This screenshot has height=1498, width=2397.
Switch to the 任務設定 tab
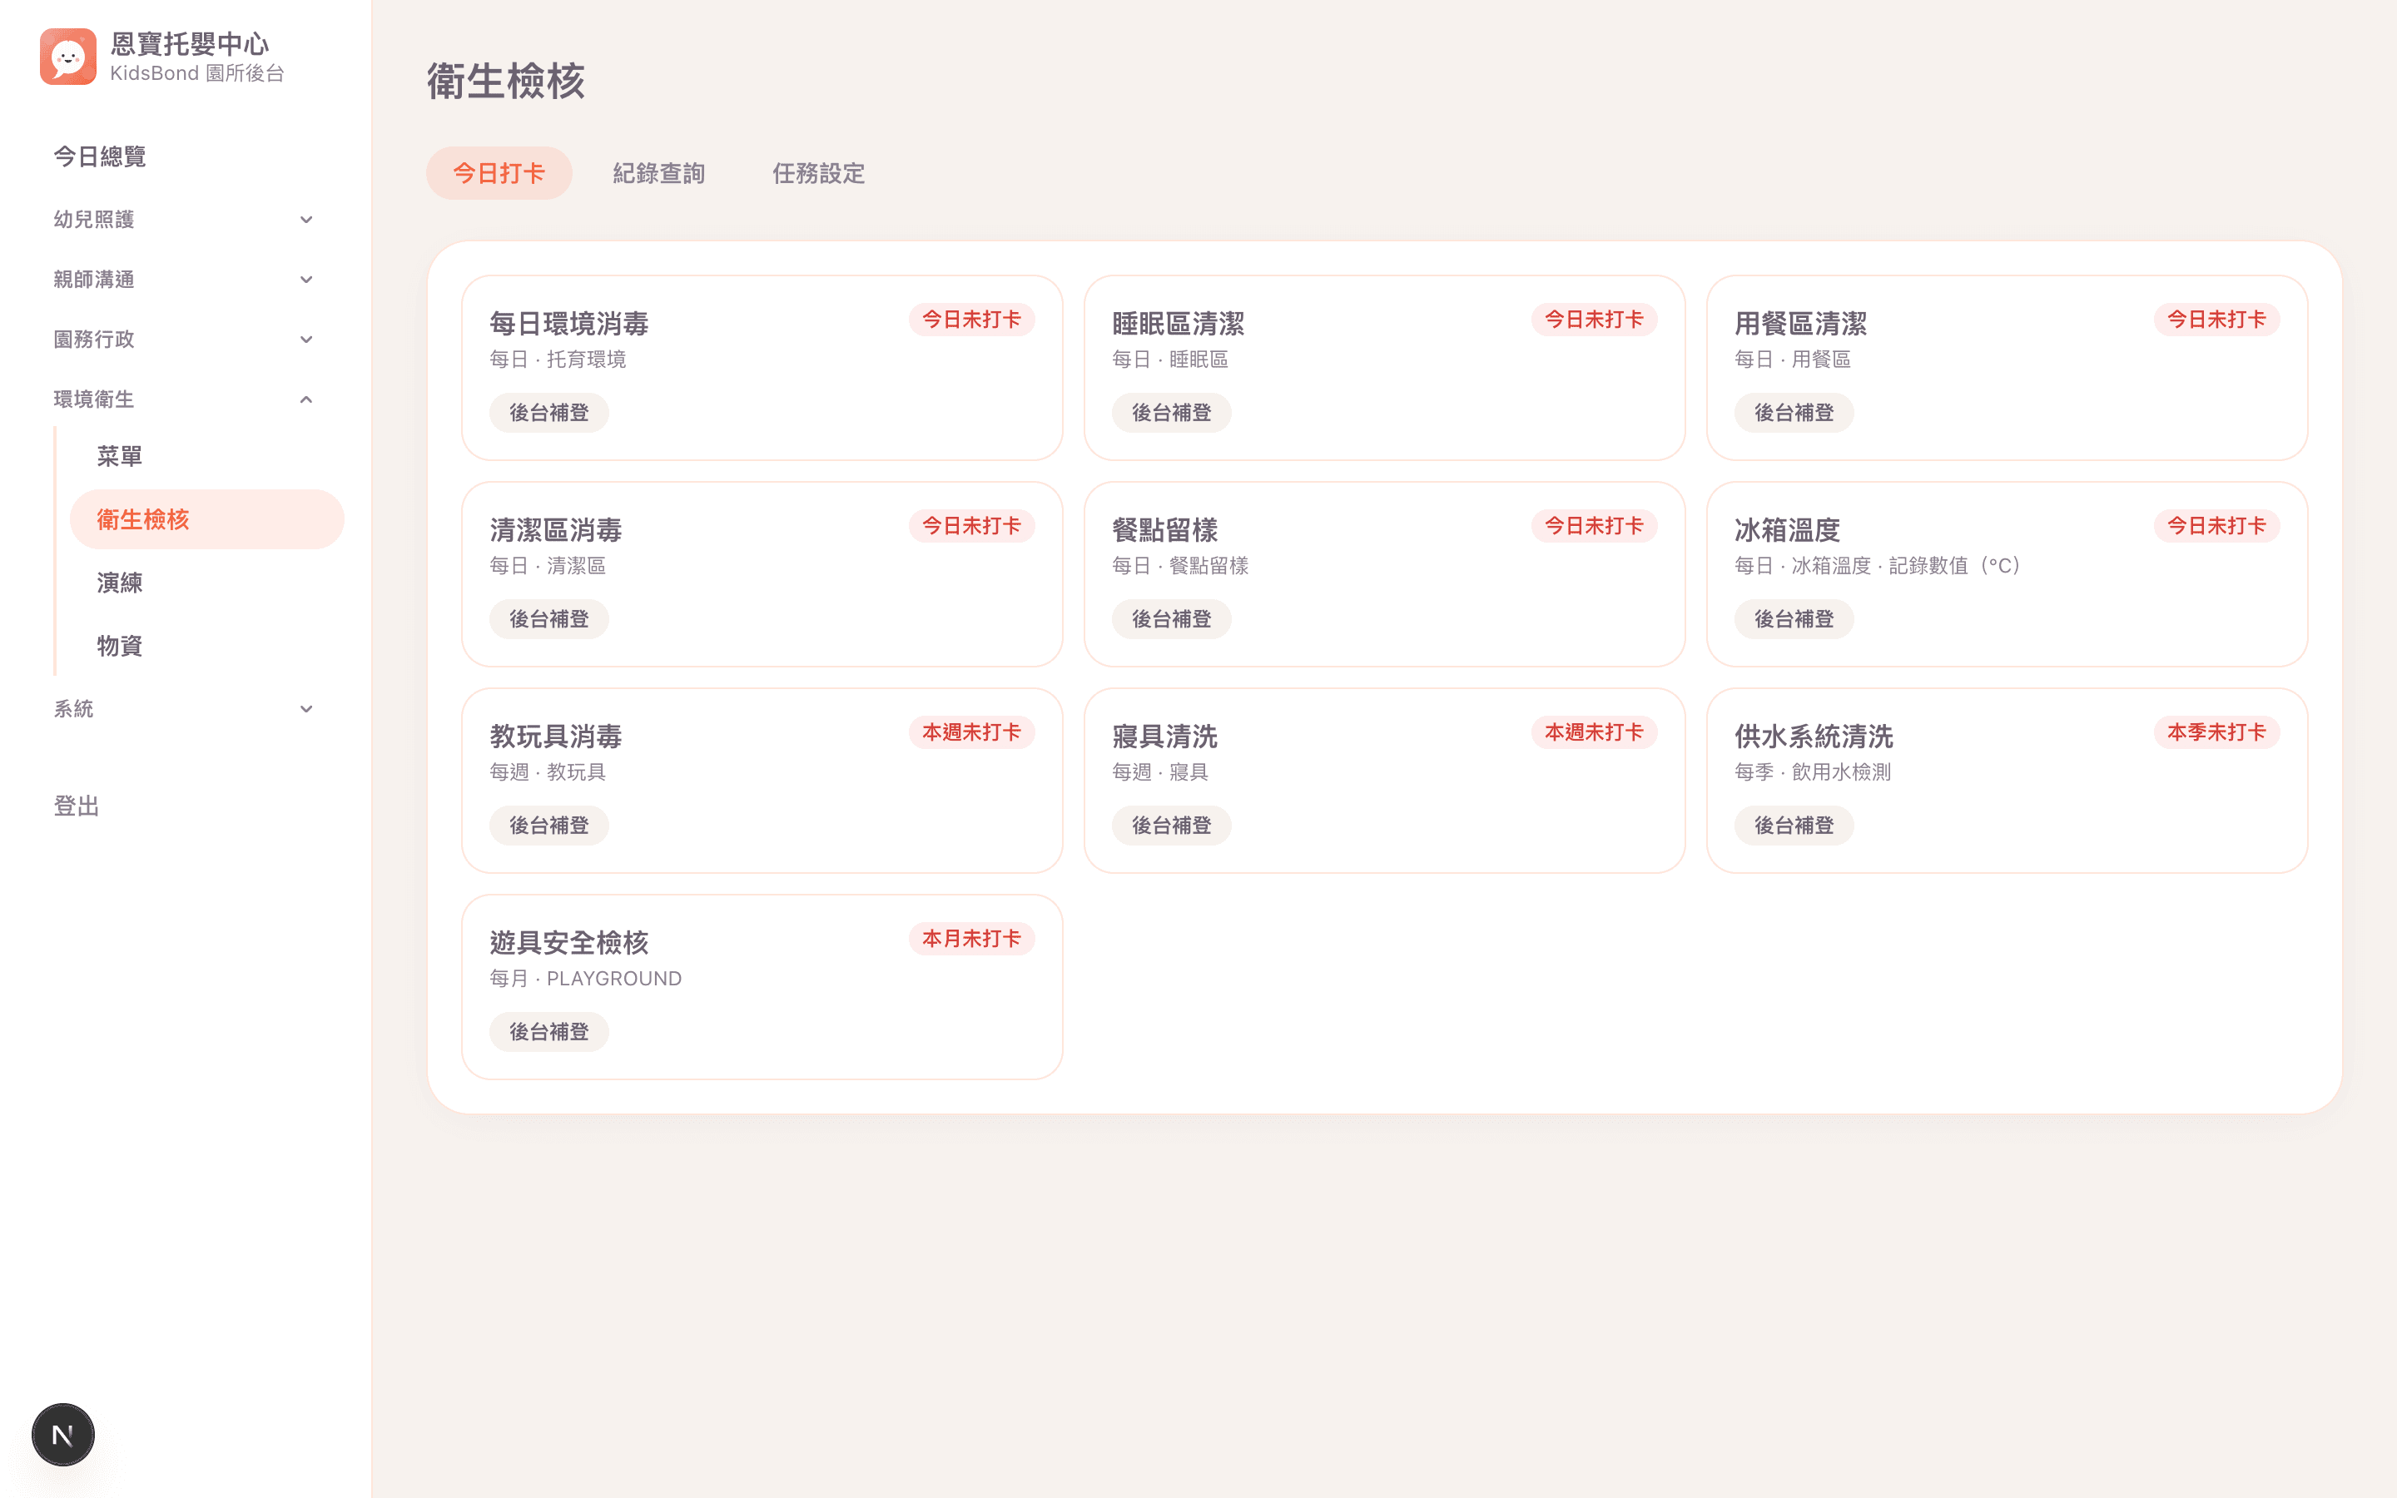pos(818,173)
